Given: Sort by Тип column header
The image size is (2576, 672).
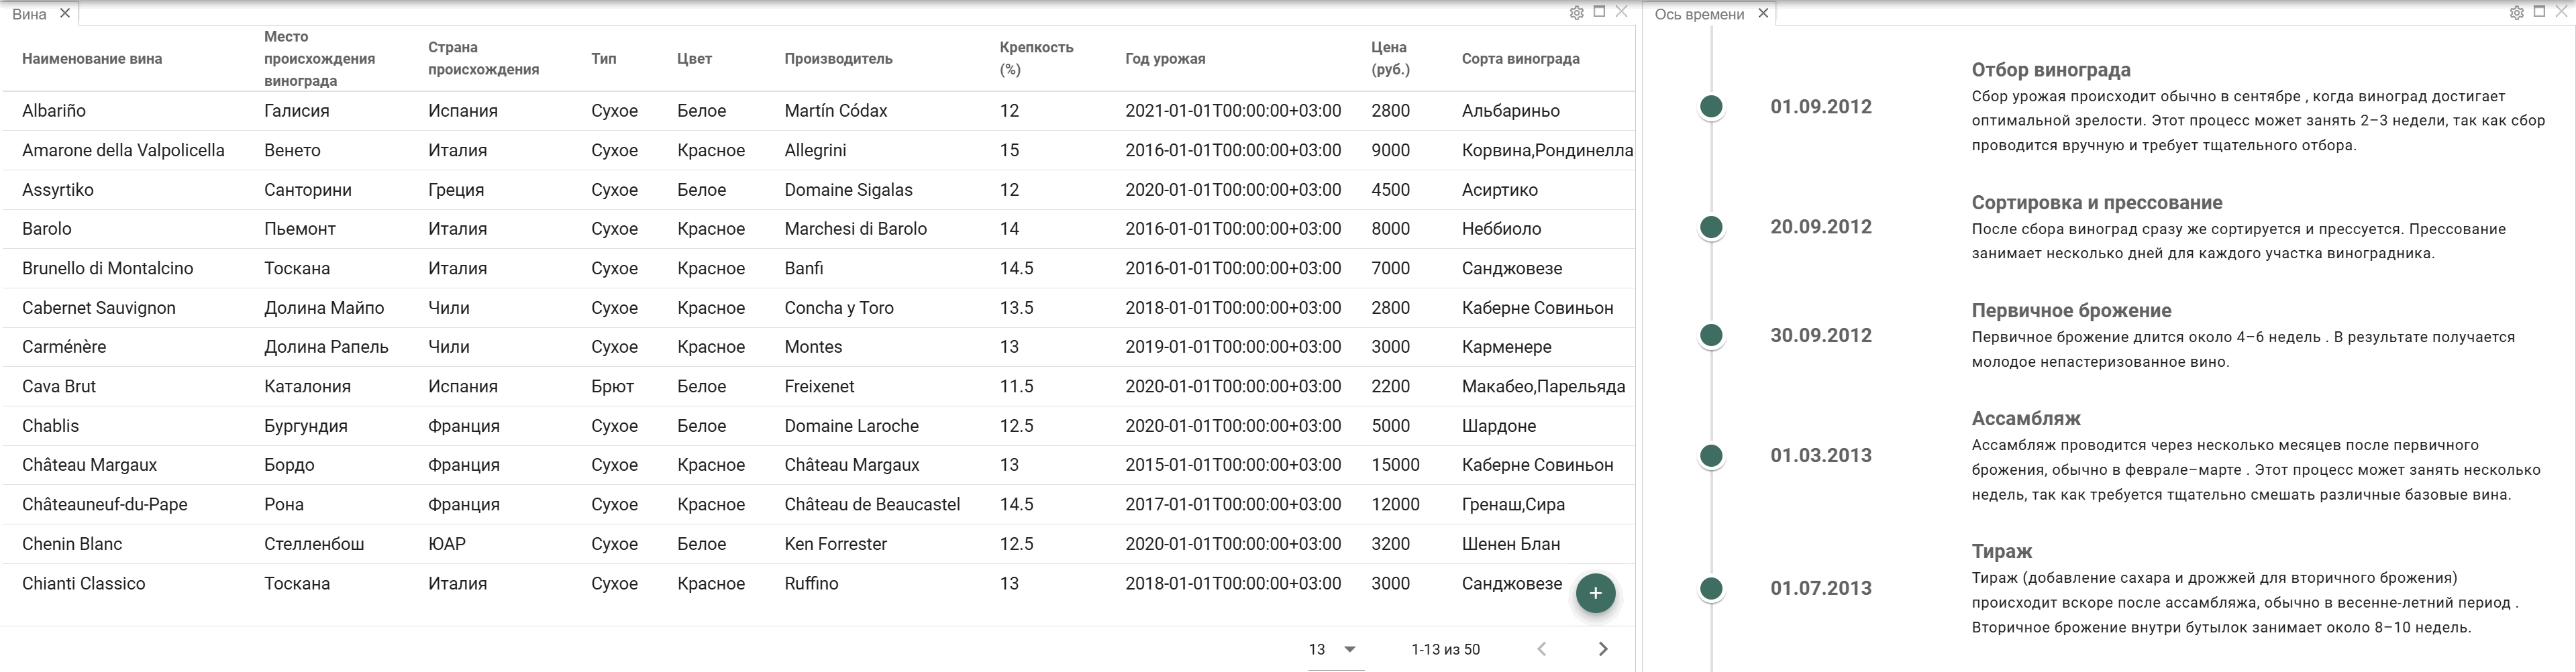Looking at the screenshot, I should point(604,59).
